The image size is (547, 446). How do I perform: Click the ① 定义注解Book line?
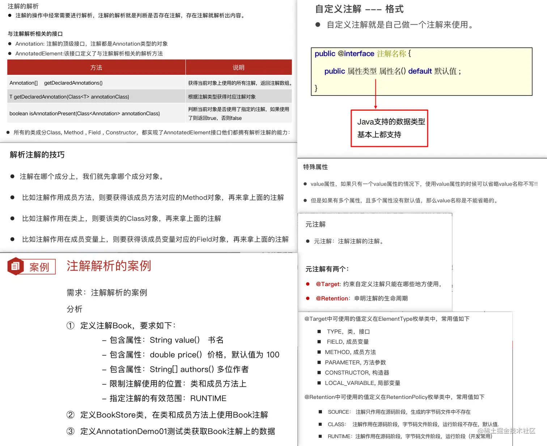121,326
